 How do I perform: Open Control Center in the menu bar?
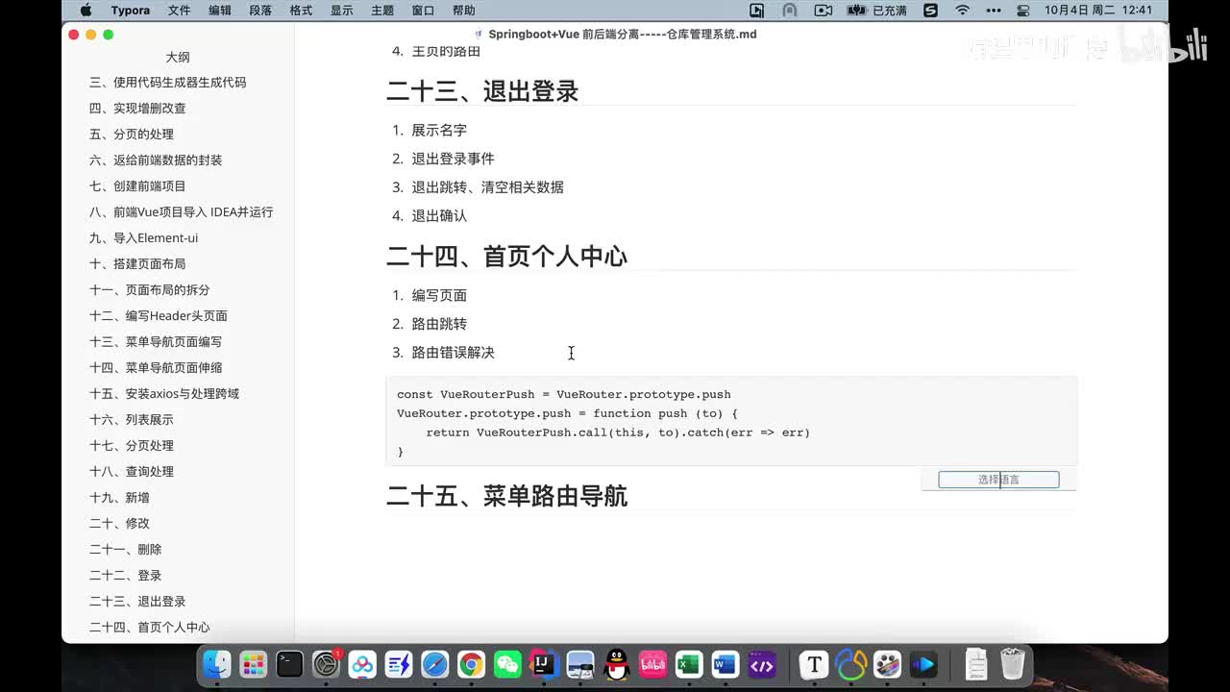[x=1022, y=11]
